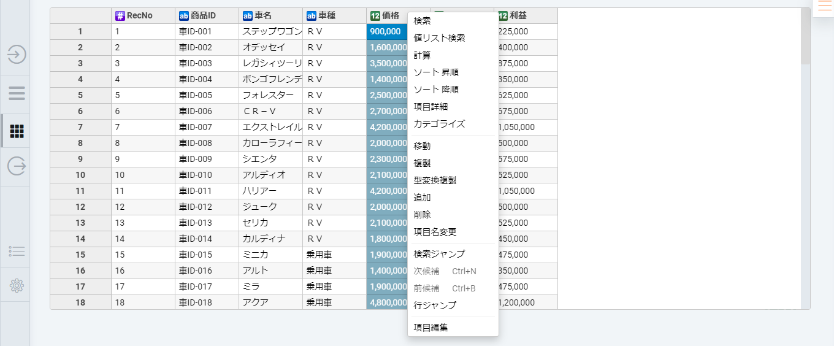Click the car name cell アクア
This screenshot has width=834, height=346.
pyautogui.click(x=270, y=302)
